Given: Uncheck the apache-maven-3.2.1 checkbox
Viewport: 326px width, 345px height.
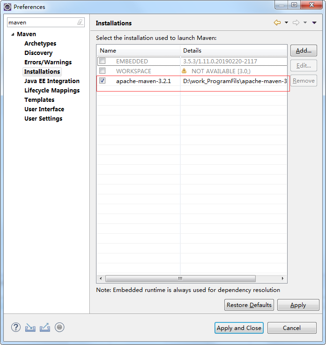Looking at the screenshot, I should tap(102, 81).
